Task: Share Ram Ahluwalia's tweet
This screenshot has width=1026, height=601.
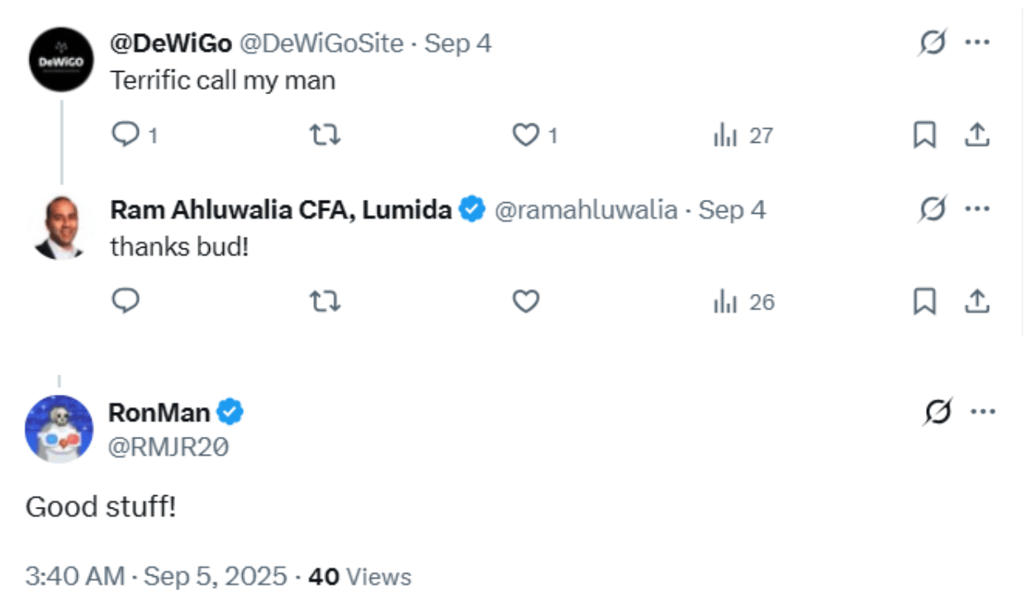Action: [x=976, y=302]
